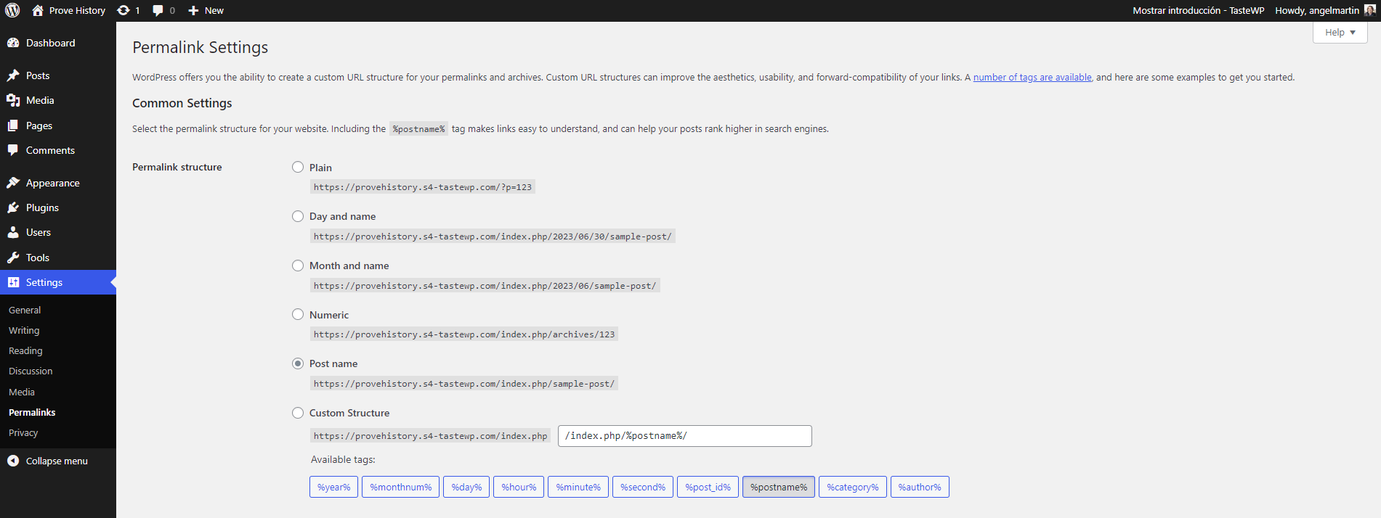
Task: Open Privacy settings
Action: pos(23,432)
